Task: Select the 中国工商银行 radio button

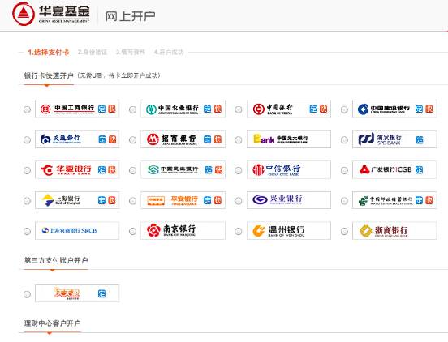Action: (x=27, y=109)
